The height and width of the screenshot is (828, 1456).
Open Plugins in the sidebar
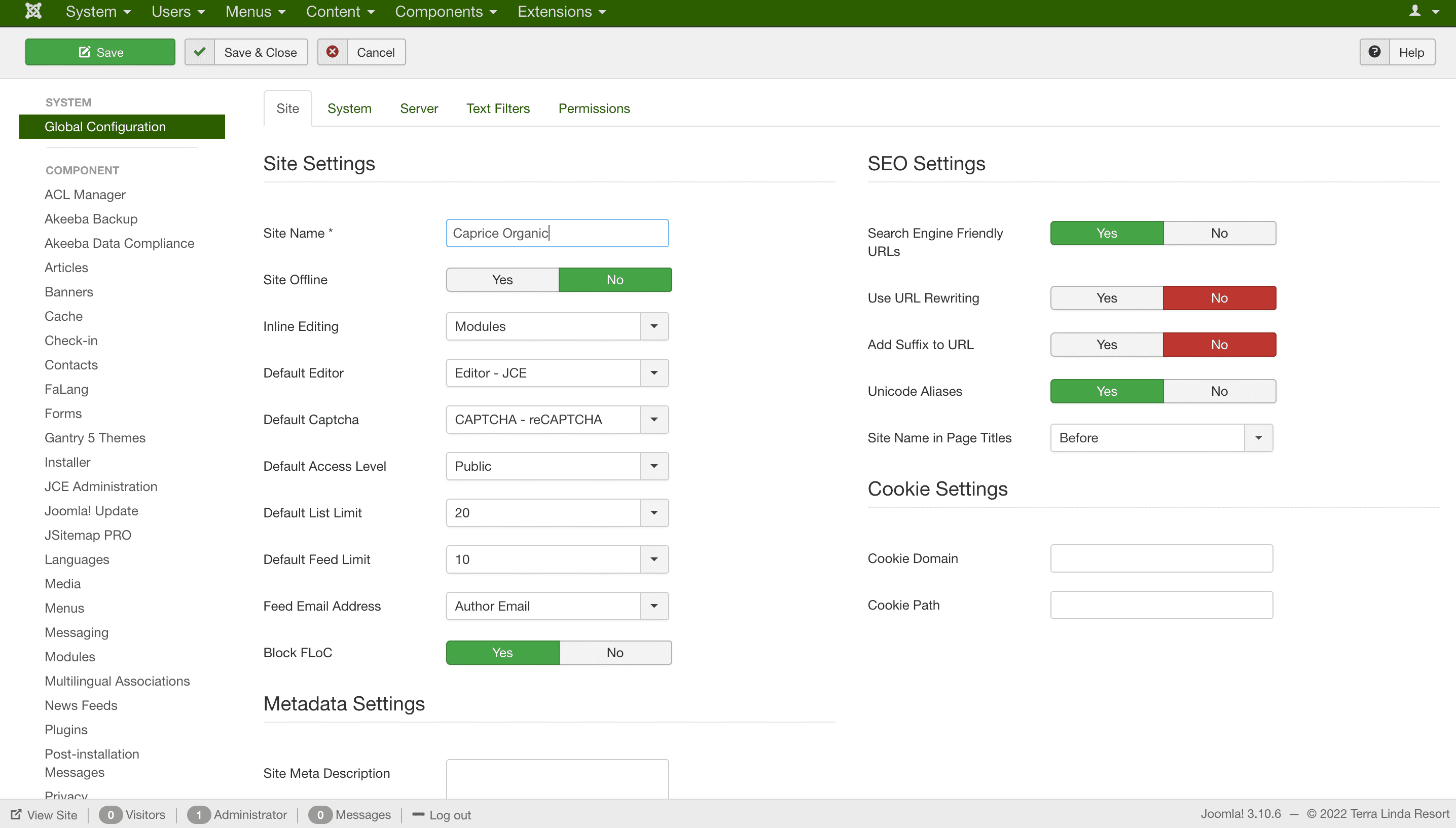[66, 730]
